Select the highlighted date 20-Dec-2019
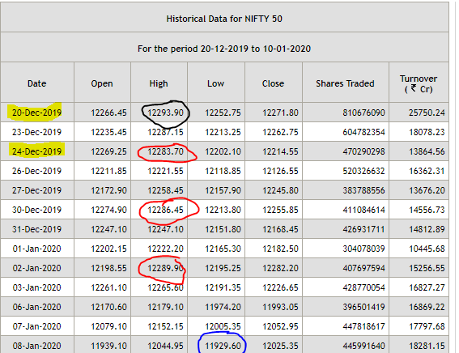 point(37,113)
